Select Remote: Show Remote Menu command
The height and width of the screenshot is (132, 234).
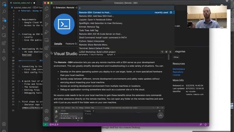(x=126, y=45)
